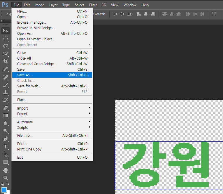Click the Distribute top edges icon
Screen dimensions: 223x194
coord(164,14)
